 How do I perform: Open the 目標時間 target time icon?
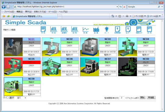(x=117, y=30)
